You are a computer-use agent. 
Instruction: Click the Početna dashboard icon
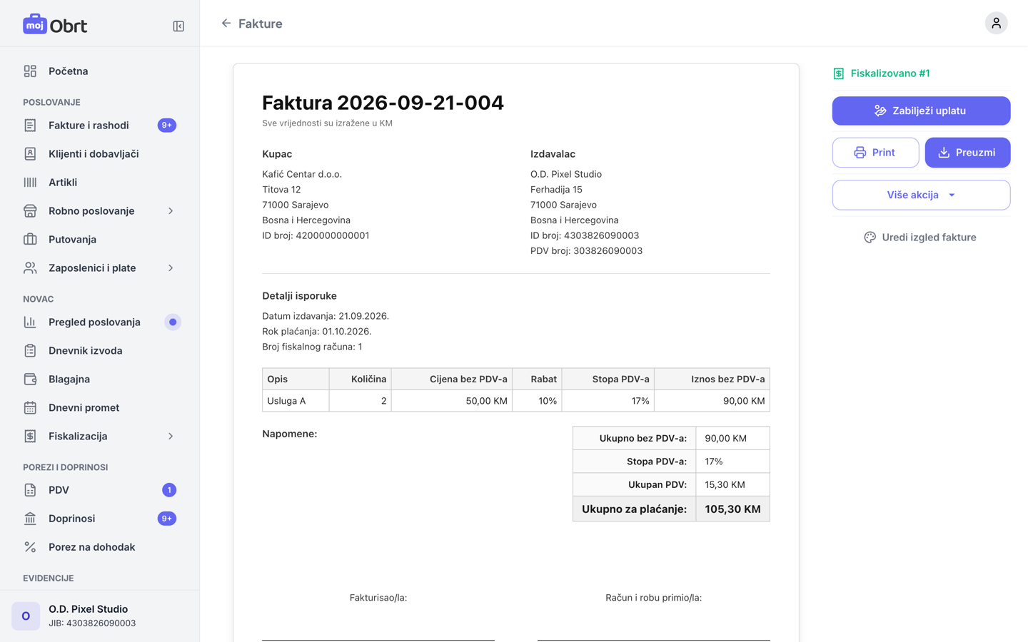point(30,71)
